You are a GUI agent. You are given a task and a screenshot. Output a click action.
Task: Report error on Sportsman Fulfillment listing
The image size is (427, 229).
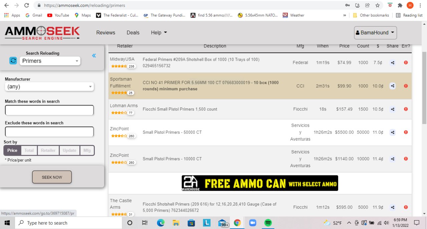(406, 86)
